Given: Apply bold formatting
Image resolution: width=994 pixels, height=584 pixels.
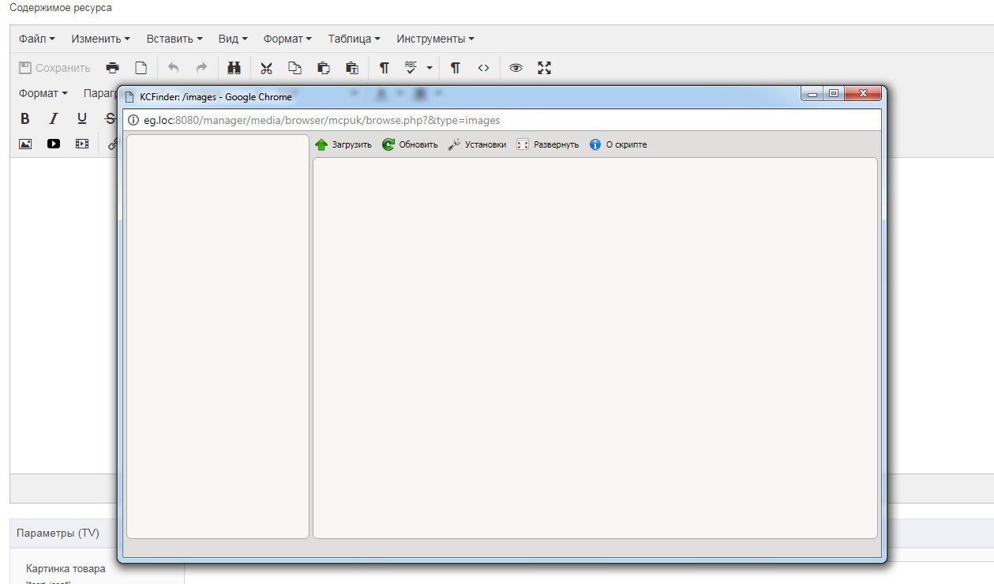Looking at the screenshot, I should pos(25,118).
